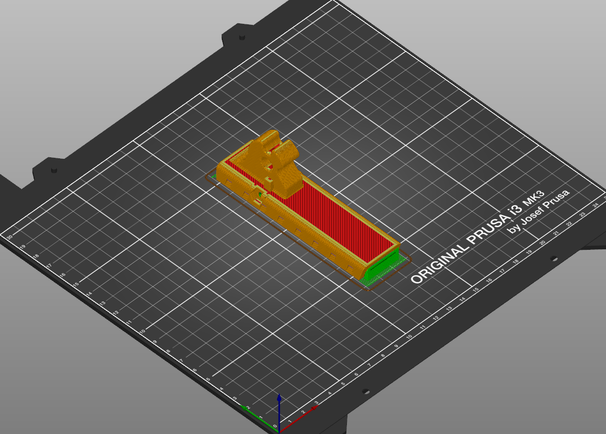Image resolution: width=606 pixels, height=434 pixels.
Task: Click the origin label 0 on the bed
Action: [275, 427]
